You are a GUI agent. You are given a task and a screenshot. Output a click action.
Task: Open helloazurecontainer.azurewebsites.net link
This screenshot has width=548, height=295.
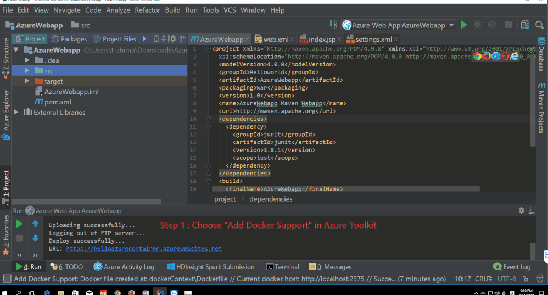pyautogui.click(x=144, y=248)
